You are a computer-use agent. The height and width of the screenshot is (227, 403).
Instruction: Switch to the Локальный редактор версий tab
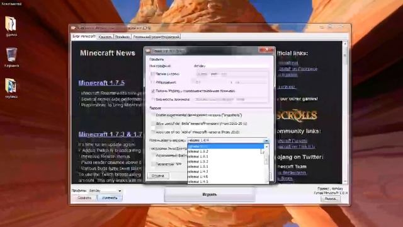156,37
